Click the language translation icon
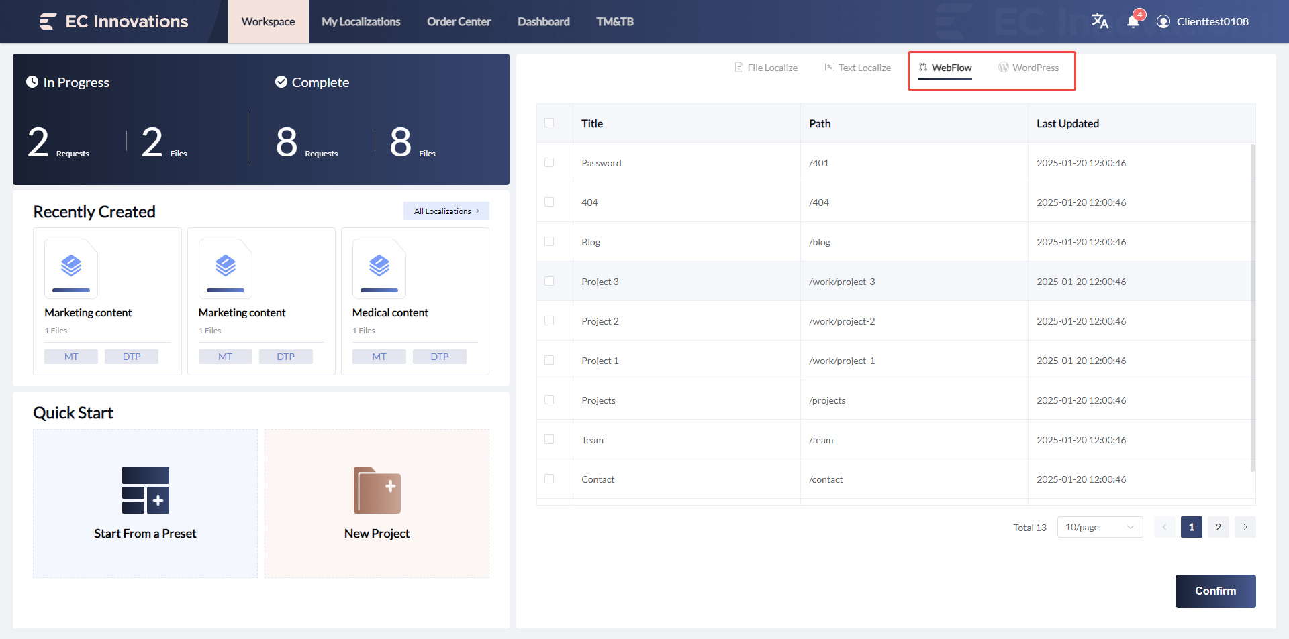 [1100, 21]
